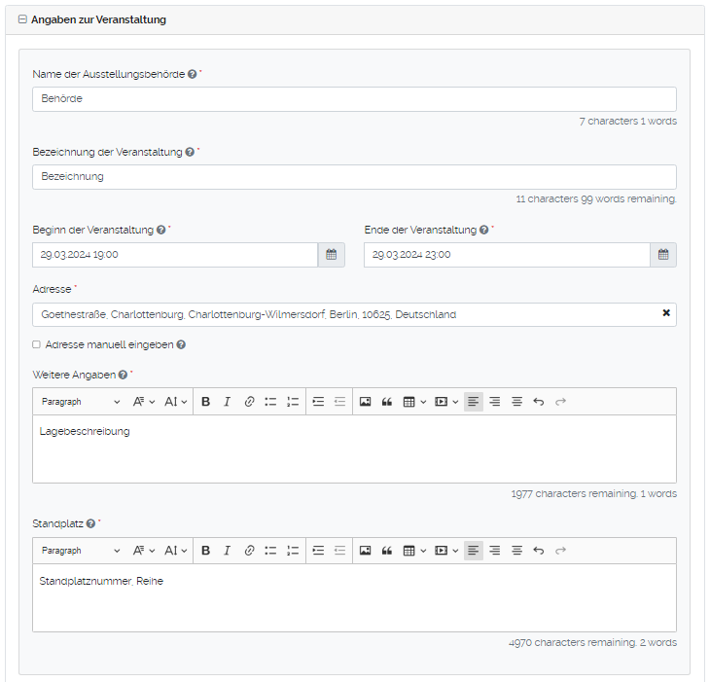Insert a link in the Weitere Angaben editor
Image resolution: width=710 pixels, height=682 pixels.
click(x=249, y=402)
